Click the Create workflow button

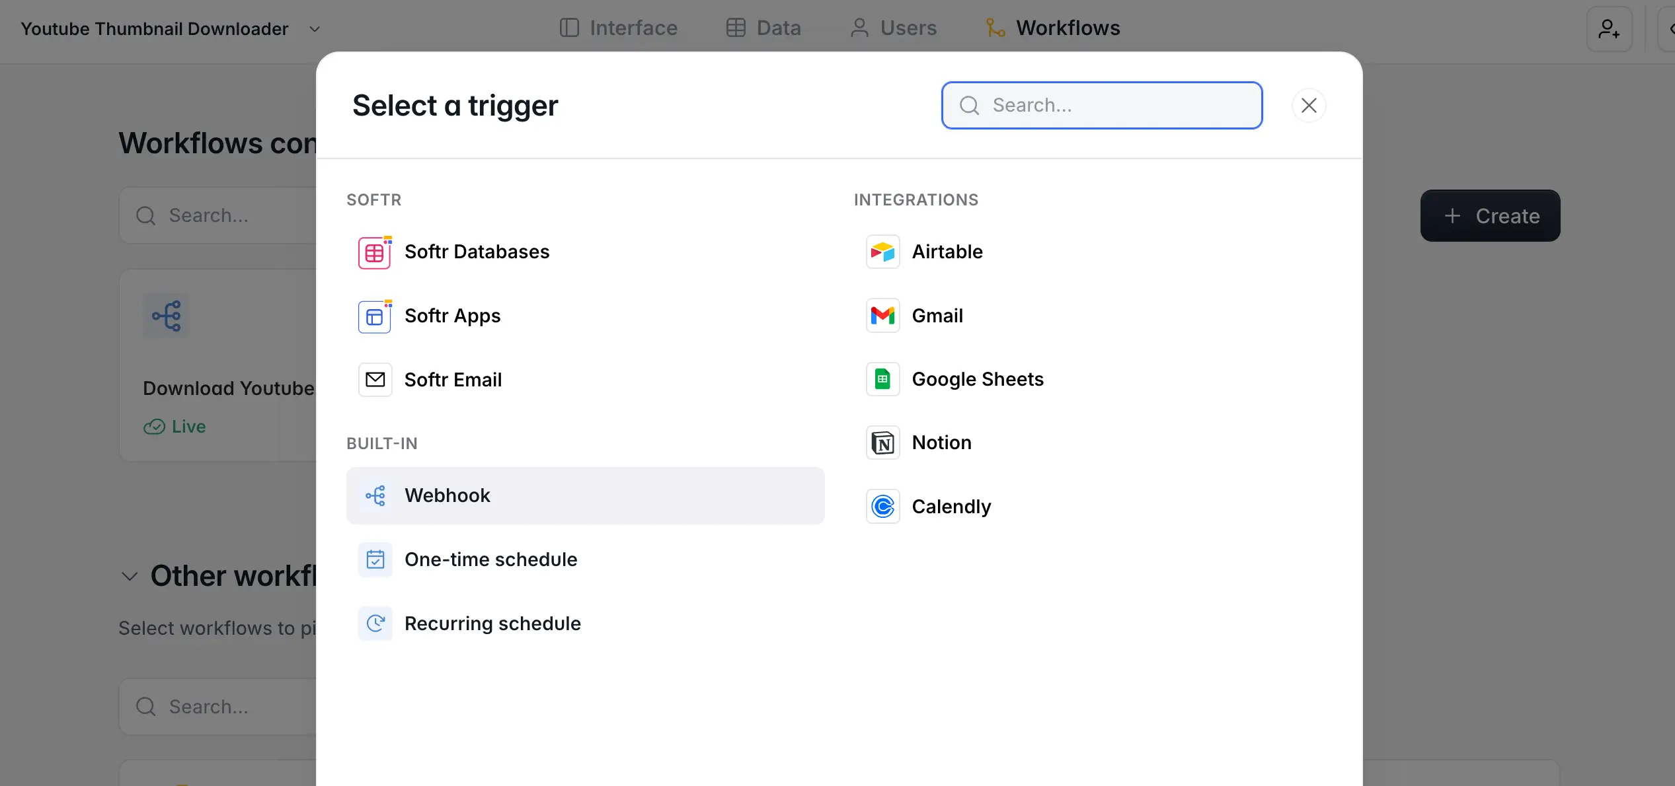tap(1490, 216)
